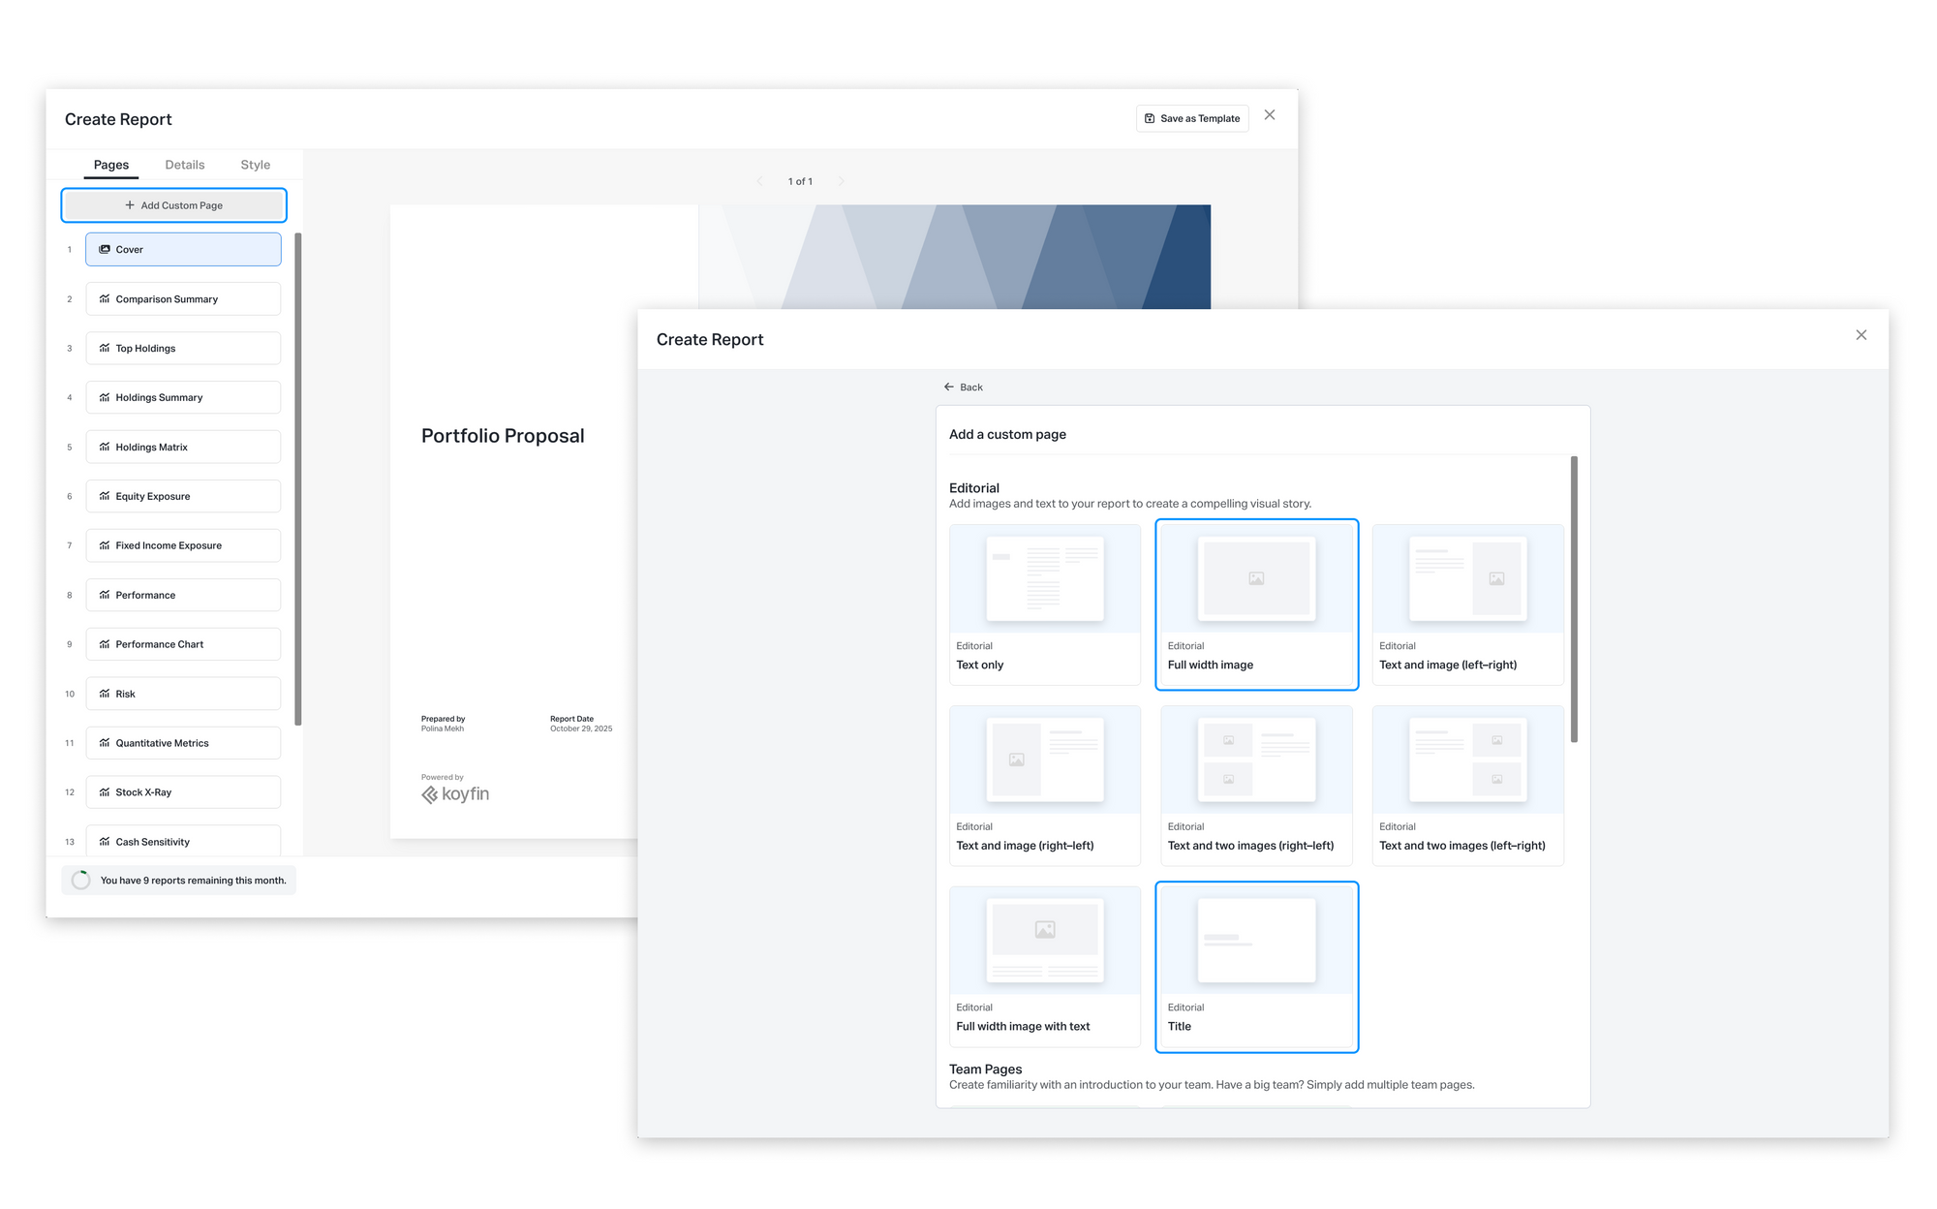1937x1209 pixels.
Task: Click the plus icon on Add Custom Page
Action: (x=130, y=205)
